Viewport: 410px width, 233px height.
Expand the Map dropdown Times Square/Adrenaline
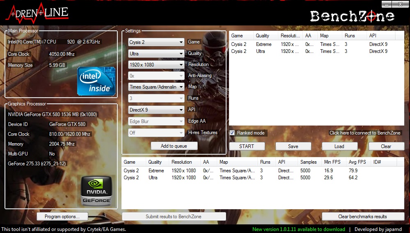point(156,87)
